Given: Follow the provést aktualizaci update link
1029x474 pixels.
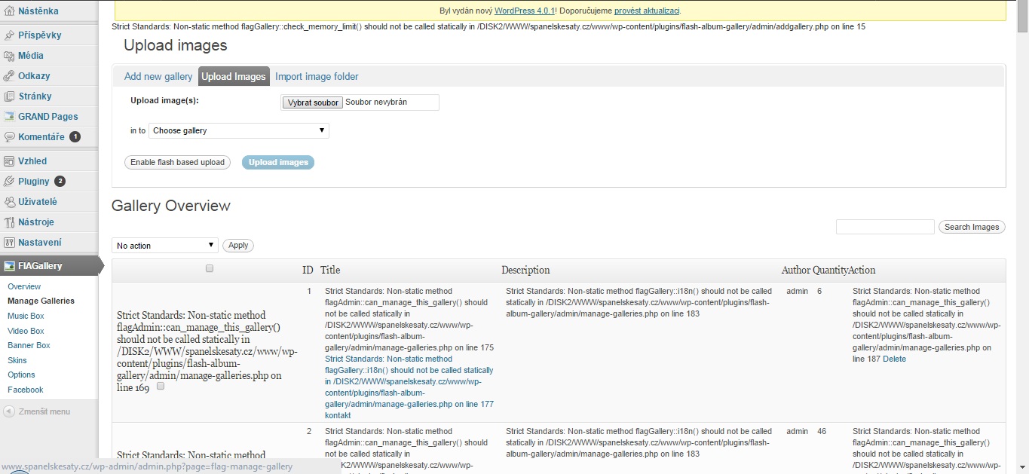Looking at the screenshot, I should click(x=647, y=11).
